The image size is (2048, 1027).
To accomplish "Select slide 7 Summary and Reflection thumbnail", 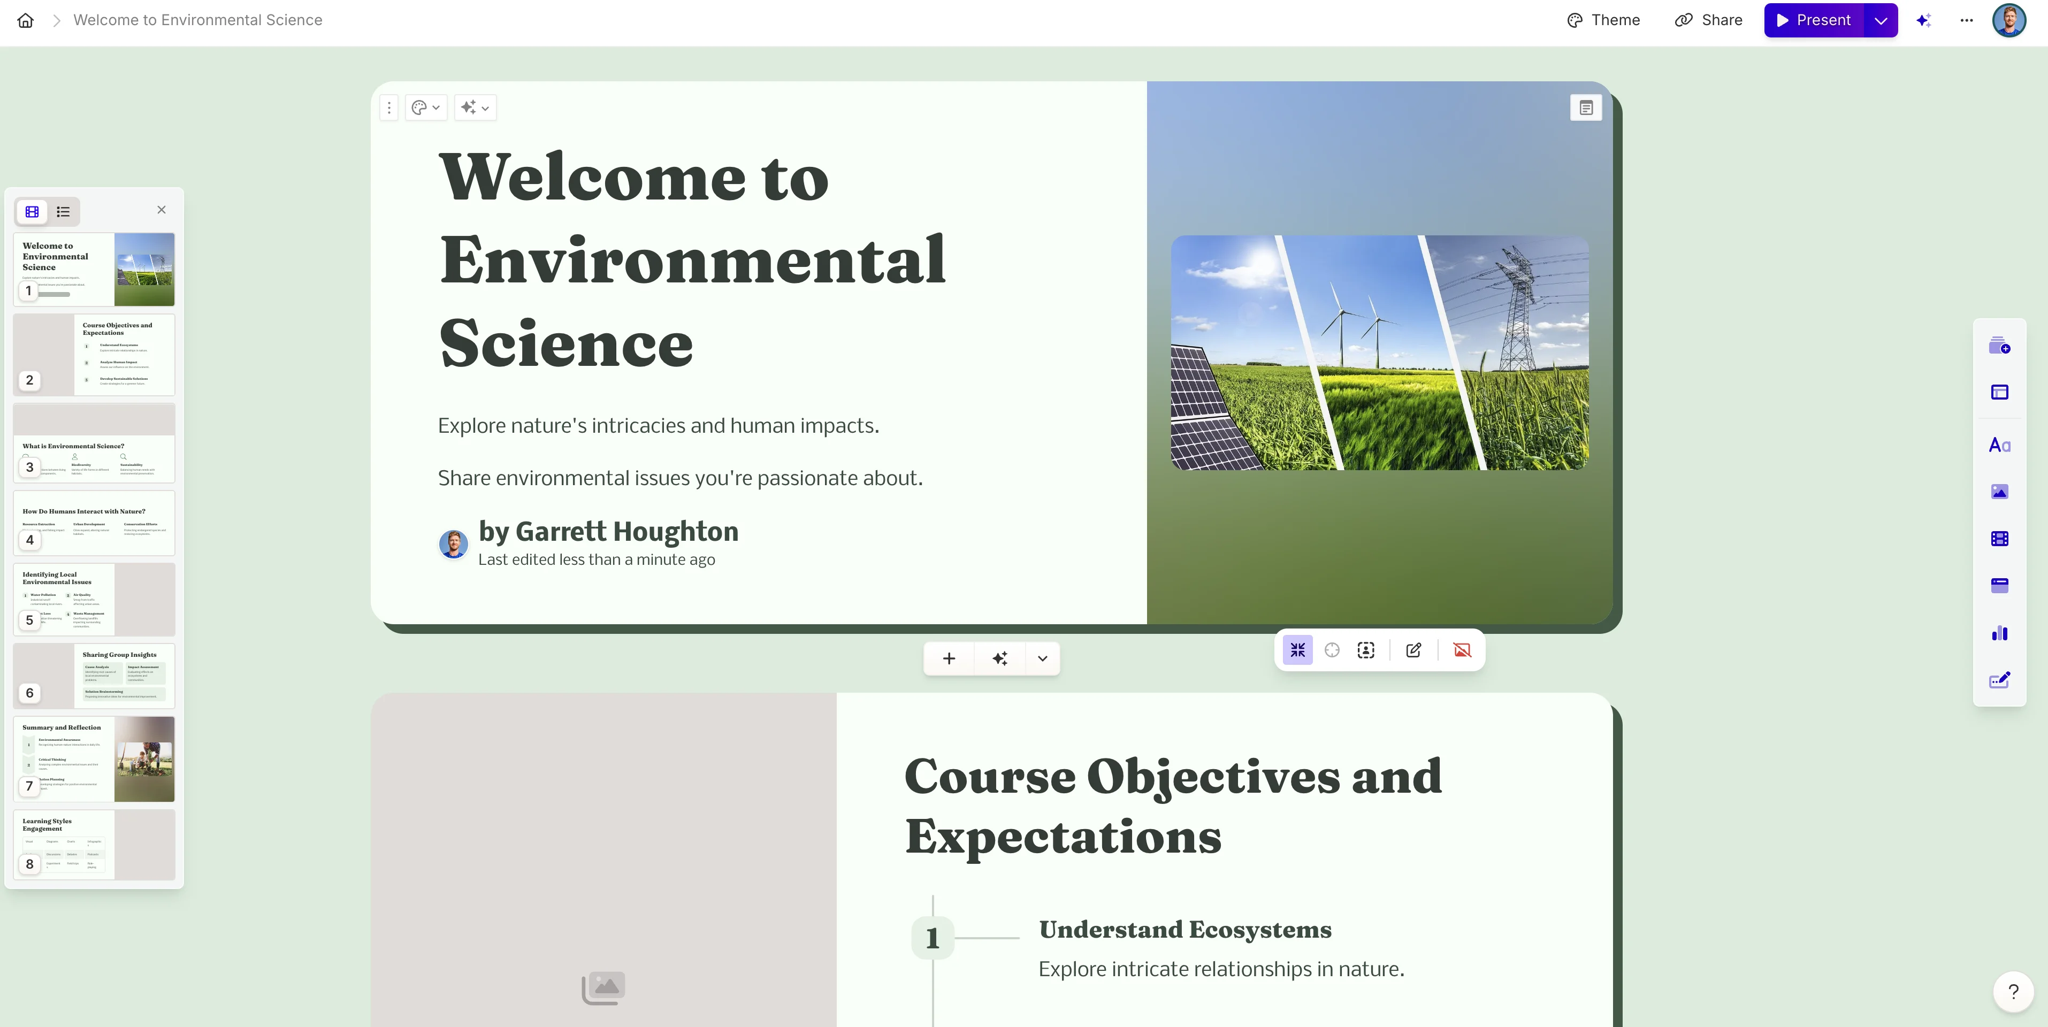I will point(94,758).
